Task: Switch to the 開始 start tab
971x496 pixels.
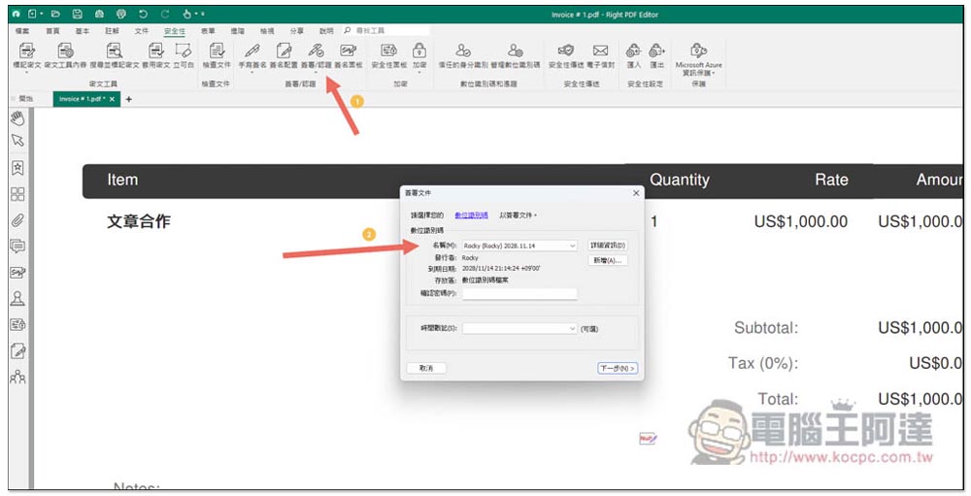Action: [25, 99]
